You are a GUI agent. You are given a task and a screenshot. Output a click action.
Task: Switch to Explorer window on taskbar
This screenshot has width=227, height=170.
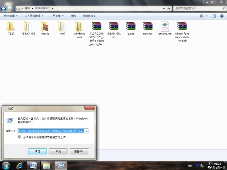tap(47, 166)
